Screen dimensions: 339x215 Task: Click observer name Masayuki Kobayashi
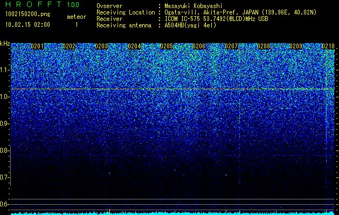tap(193, 6)
